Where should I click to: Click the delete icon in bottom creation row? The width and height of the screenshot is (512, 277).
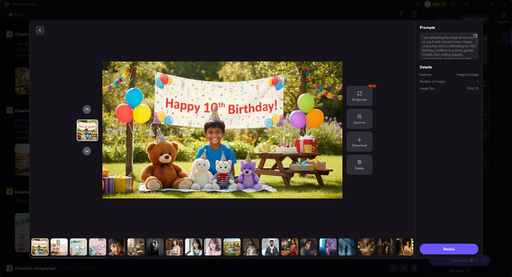pyautogui.click(x=414, y=268)
